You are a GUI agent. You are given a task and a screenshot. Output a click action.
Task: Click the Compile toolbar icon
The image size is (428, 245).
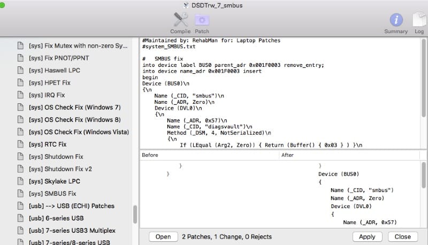pos(180,20)
